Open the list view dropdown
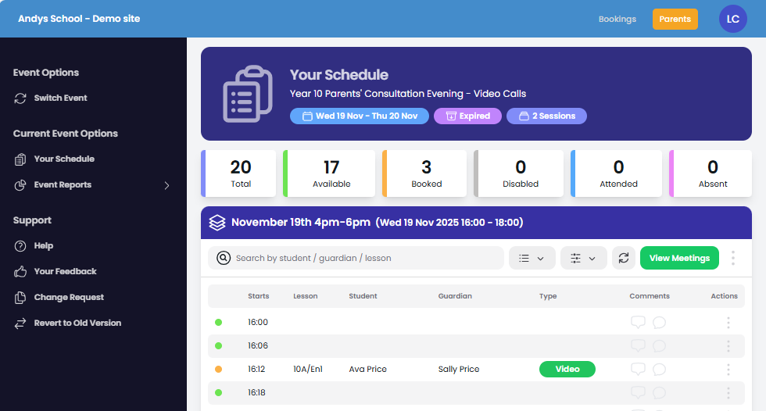The image size is (766, 411). pos(532,258)
